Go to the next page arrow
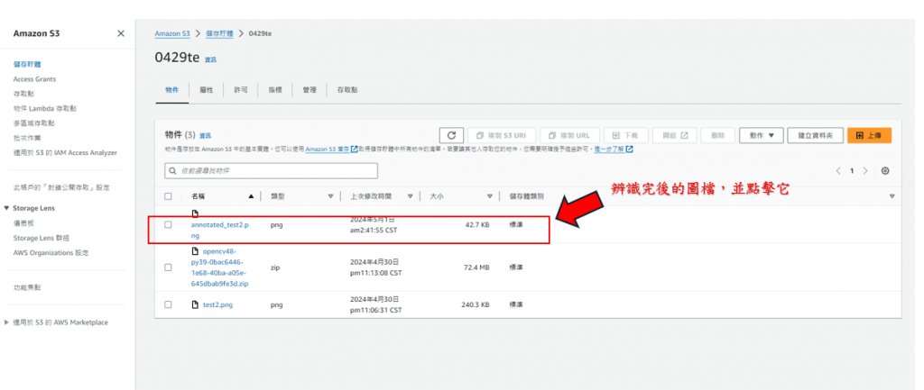This screenshot has width=924, height=390. [x=865, y=171]
